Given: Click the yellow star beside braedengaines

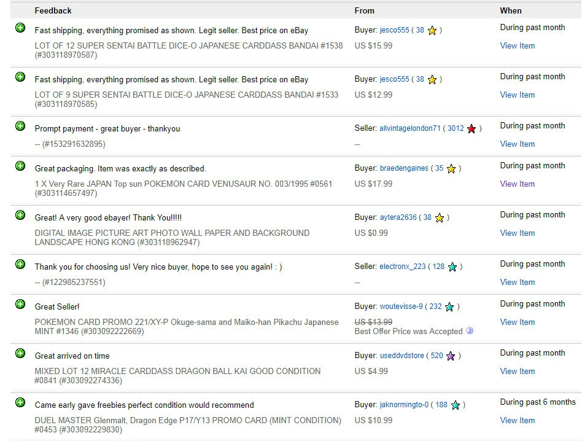Looking at the screenshot, I should click(451, 169).
